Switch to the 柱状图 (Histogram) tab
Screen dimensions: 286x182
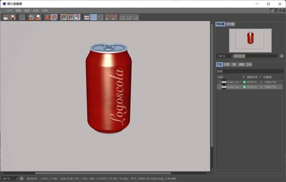point(230,24)
